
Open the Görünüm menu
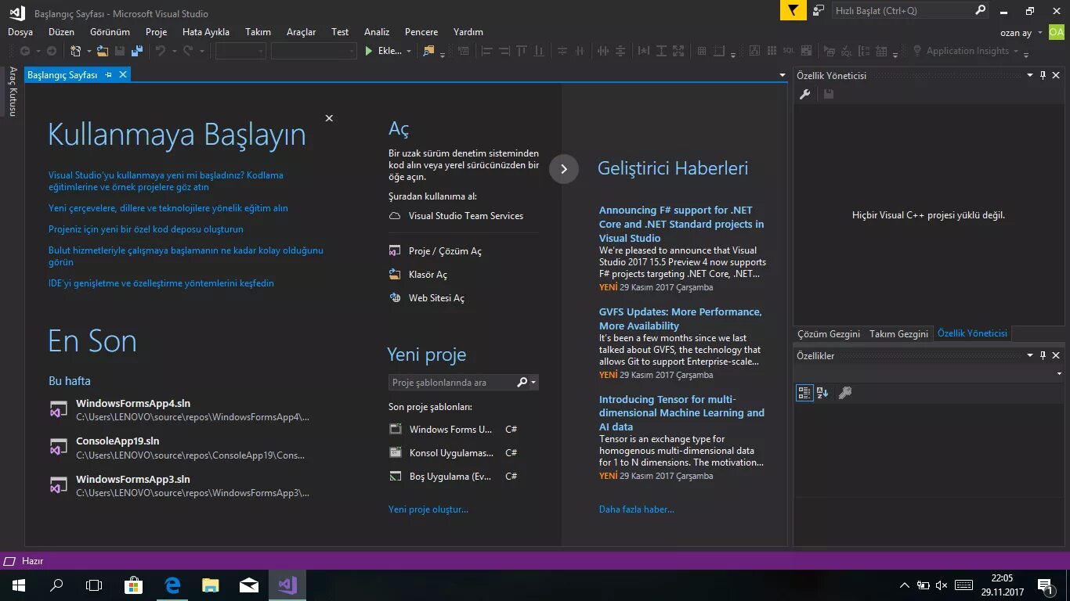pos(110,32)
